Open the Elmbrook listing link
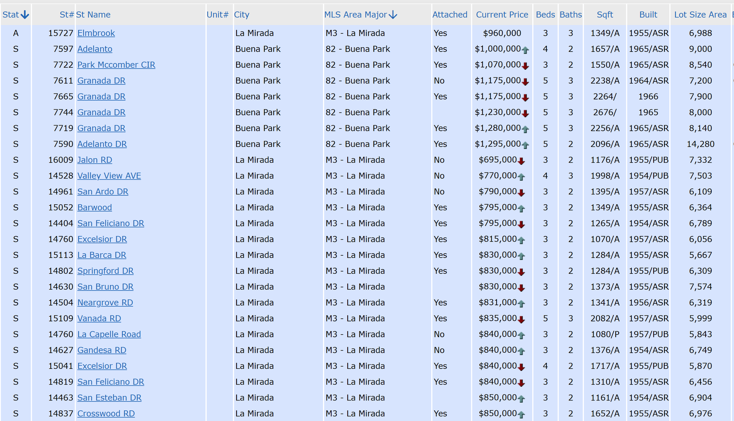Image resolution: width=734 pixels, height=421 pixels. (96, 33)
